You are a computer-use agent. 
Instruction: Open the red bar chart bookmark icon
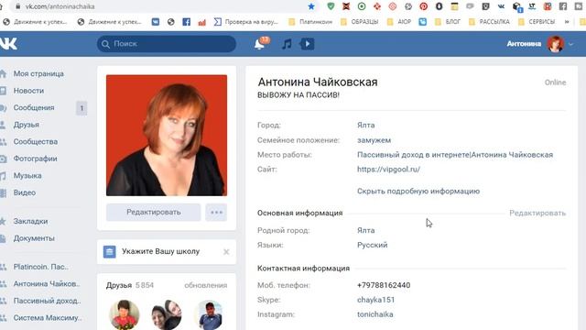[202, 22]
